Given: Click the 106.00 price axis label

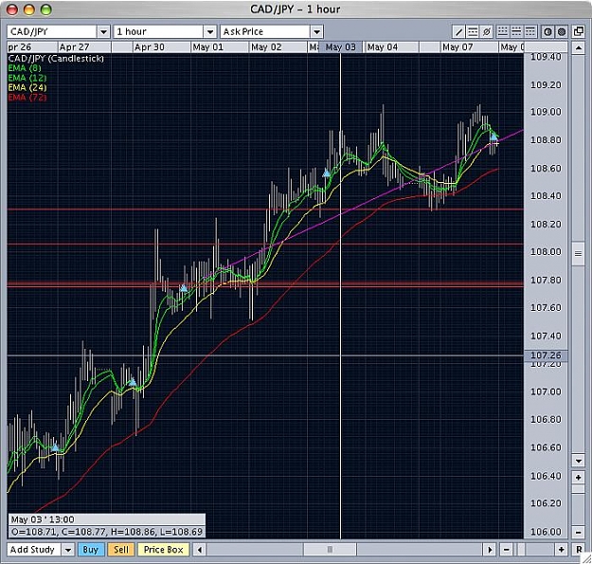Looking at the screenshot, I should pos(546,532).
